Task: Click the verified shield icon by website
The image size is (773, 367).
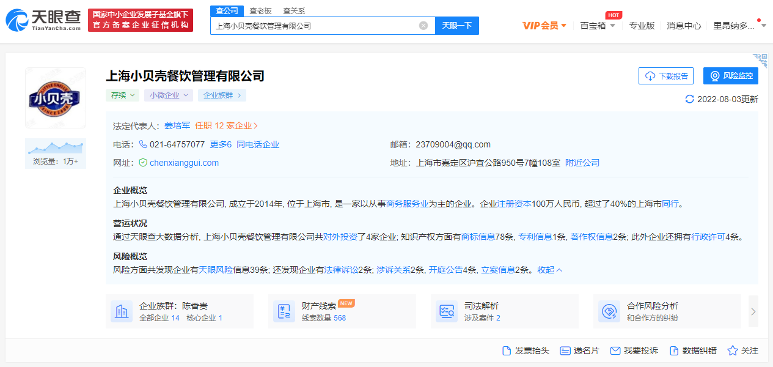Action: (x=143, y=163)
